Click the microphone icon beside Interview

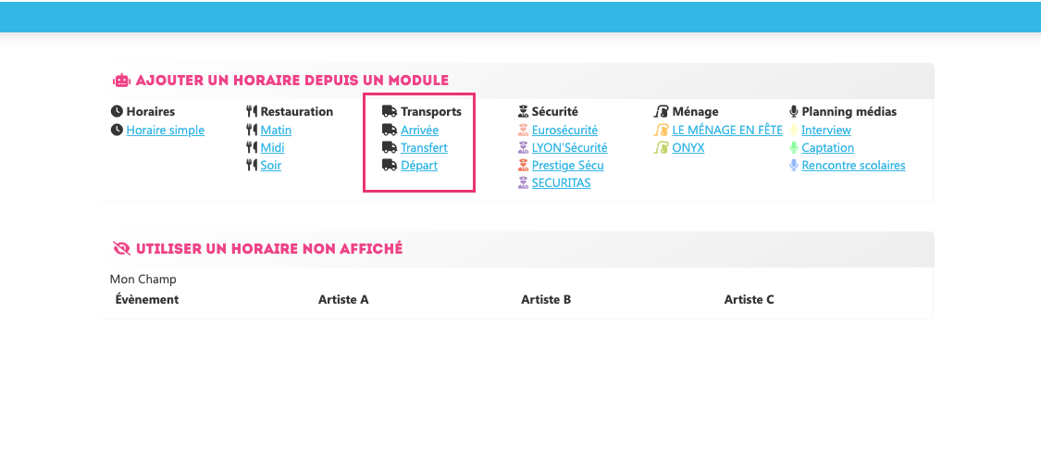point(793,131)
